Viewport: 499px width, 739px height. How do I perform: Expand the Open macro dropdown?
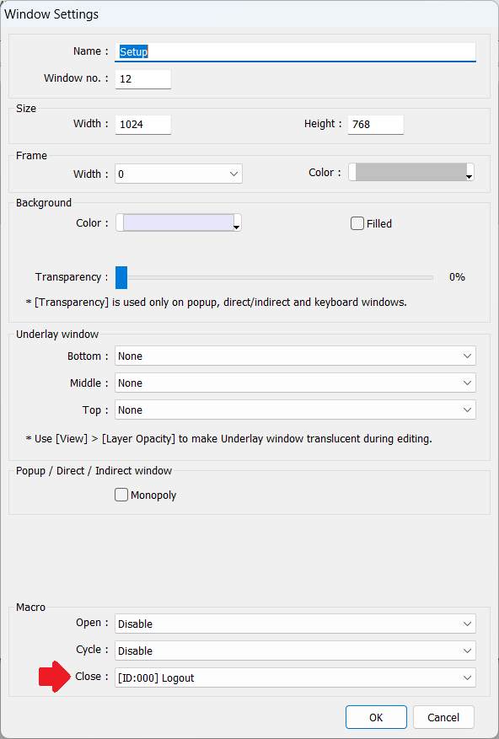[x=295, y=624]
